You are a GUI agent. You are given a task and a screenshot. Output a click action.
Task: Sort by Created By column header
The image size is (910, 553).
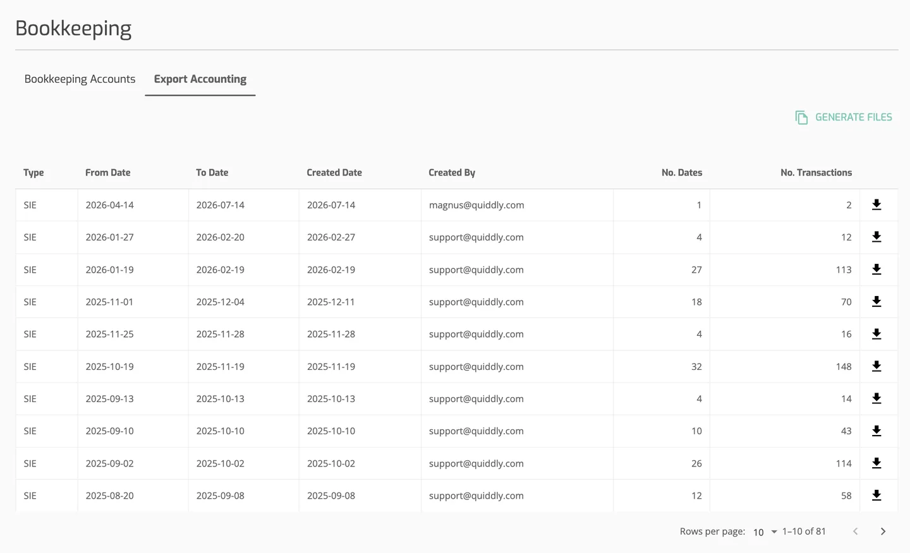[x=452, y=172]
